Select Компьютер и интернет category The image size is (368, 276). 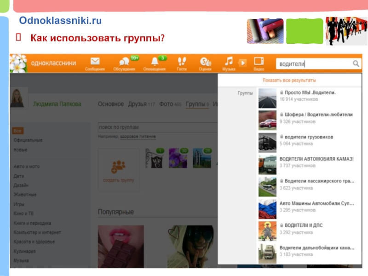coord(37,232)
